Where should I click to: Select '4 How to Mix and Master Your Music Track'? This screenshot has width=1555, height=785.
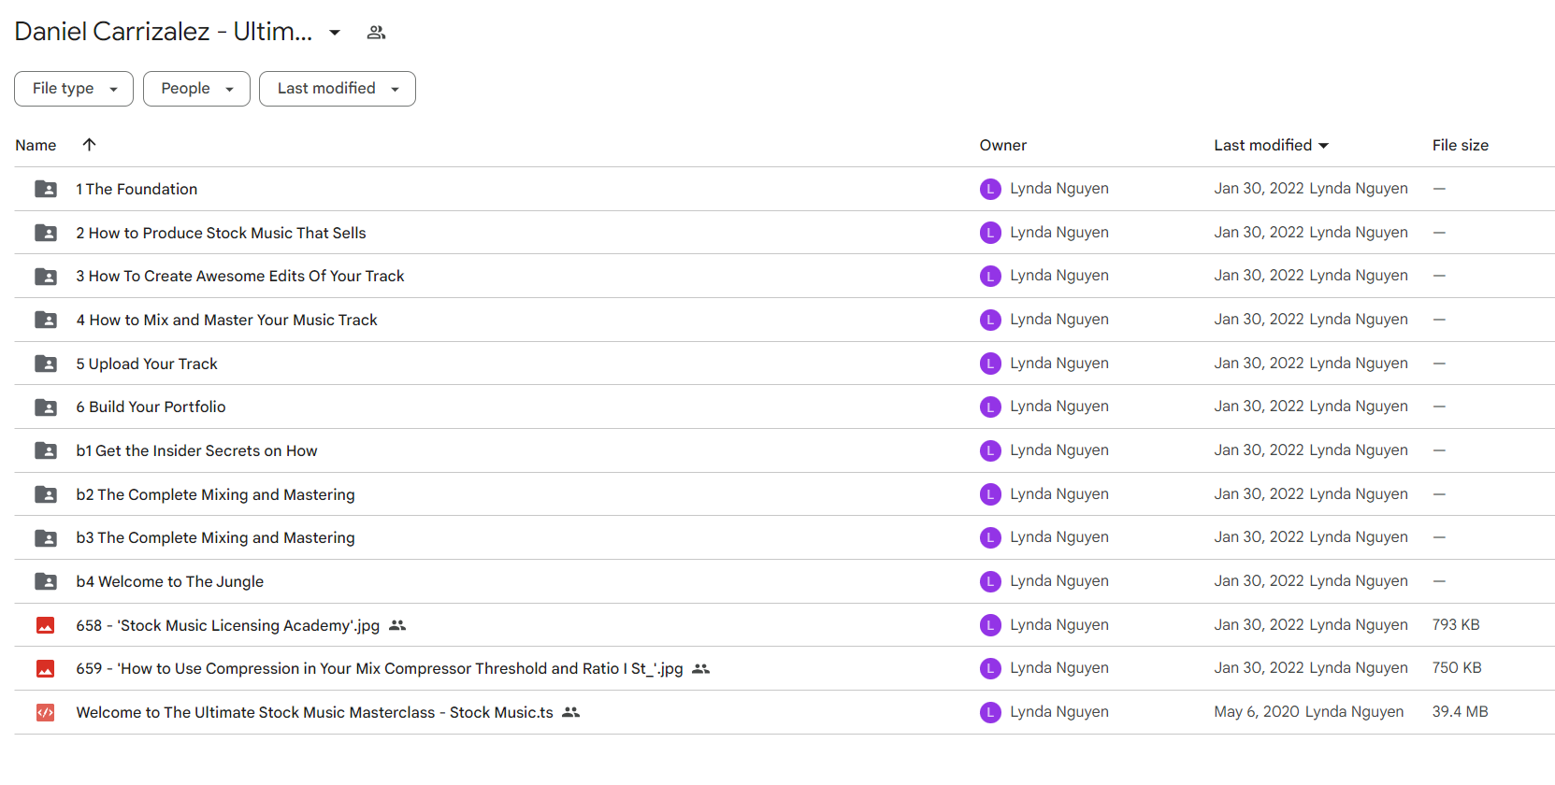pyautogui.click(x=226, y=320)
